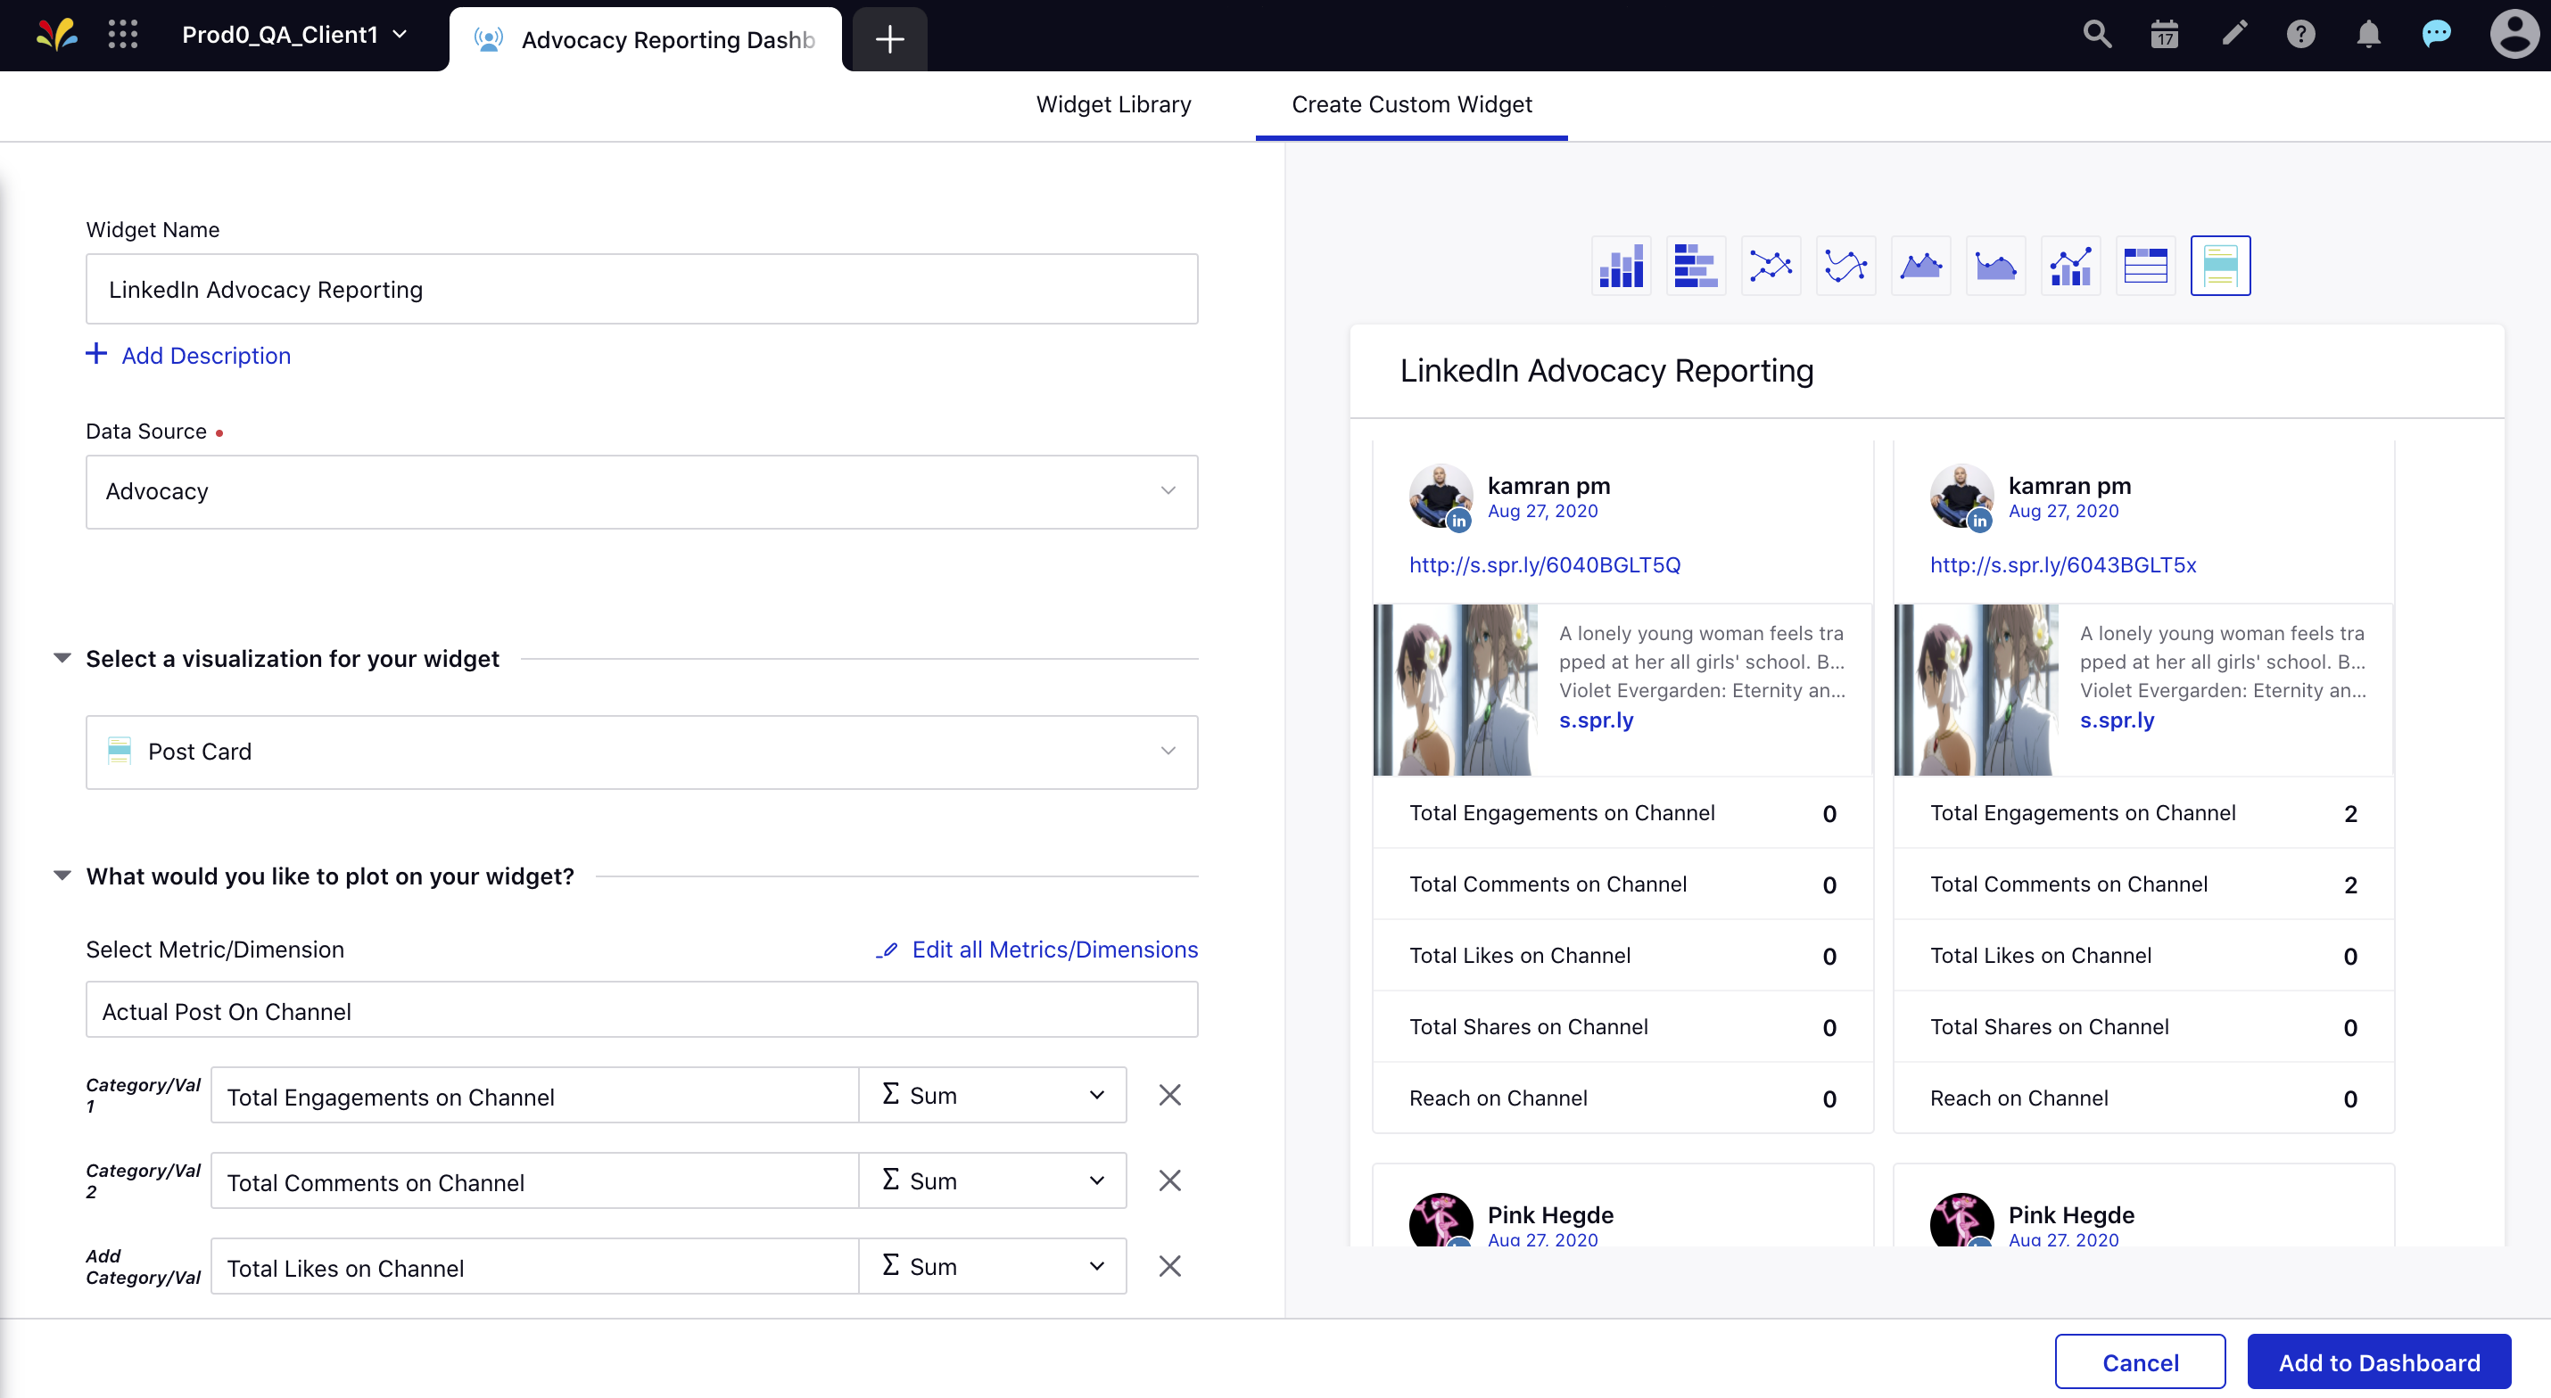The width and height of the screenshot is (2551, 1398).
Task: Select the Advocacy Reporting Dashboard tab
Action: tap(646, 39)
